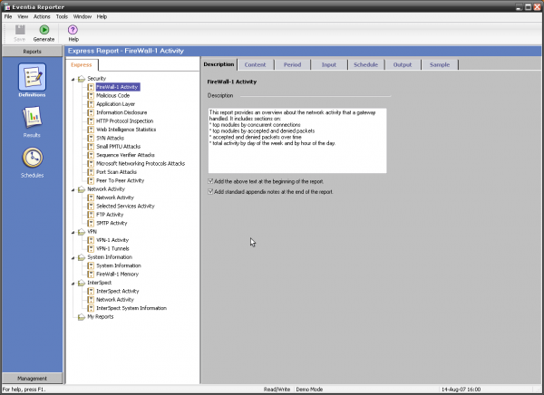Click the Information Disclosure report icon
Viewport: 544px width, 395px height.
pos(91,112)
